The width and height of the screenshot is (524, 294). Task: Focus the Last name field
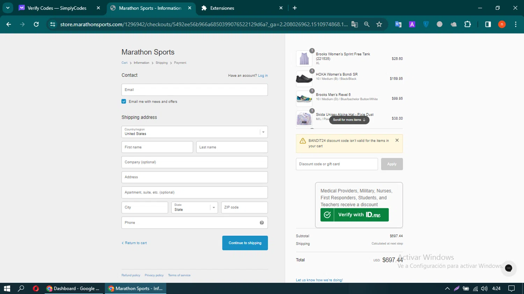tap(232, 147)
